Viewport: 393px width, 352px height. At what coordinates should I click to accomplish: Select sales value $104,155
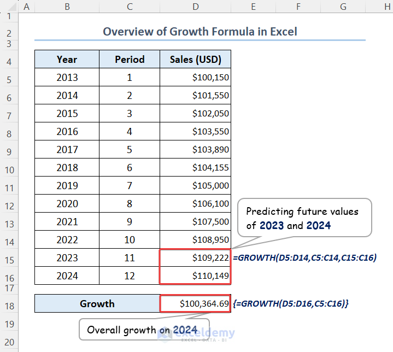coord(196,167)
